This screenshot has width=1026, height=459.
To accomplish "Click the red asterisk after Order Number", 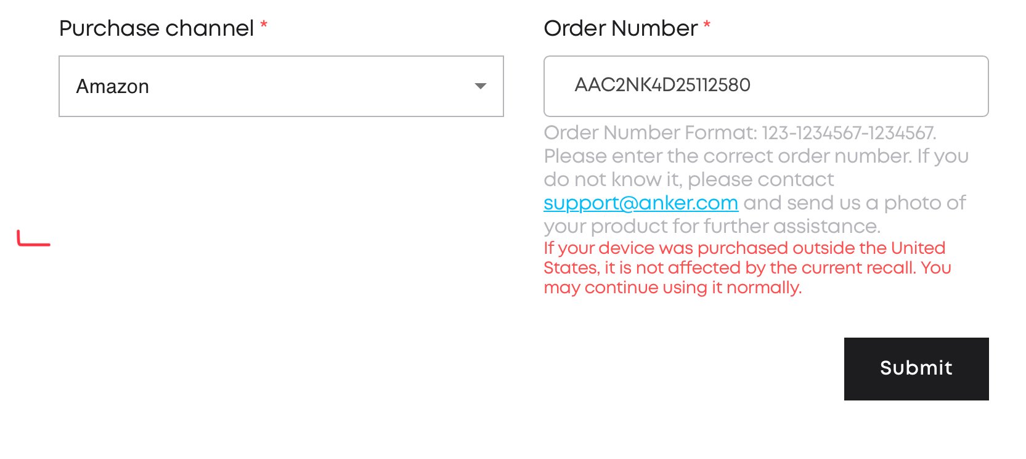I will tap(707, 26).
